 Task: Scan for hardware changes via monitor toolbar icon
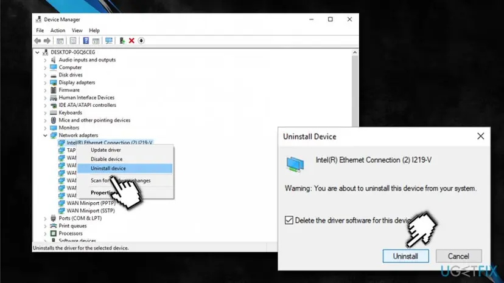point(109,41)
